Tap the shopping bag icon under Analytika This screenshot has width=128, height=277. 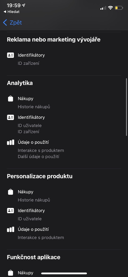[10, 99]
